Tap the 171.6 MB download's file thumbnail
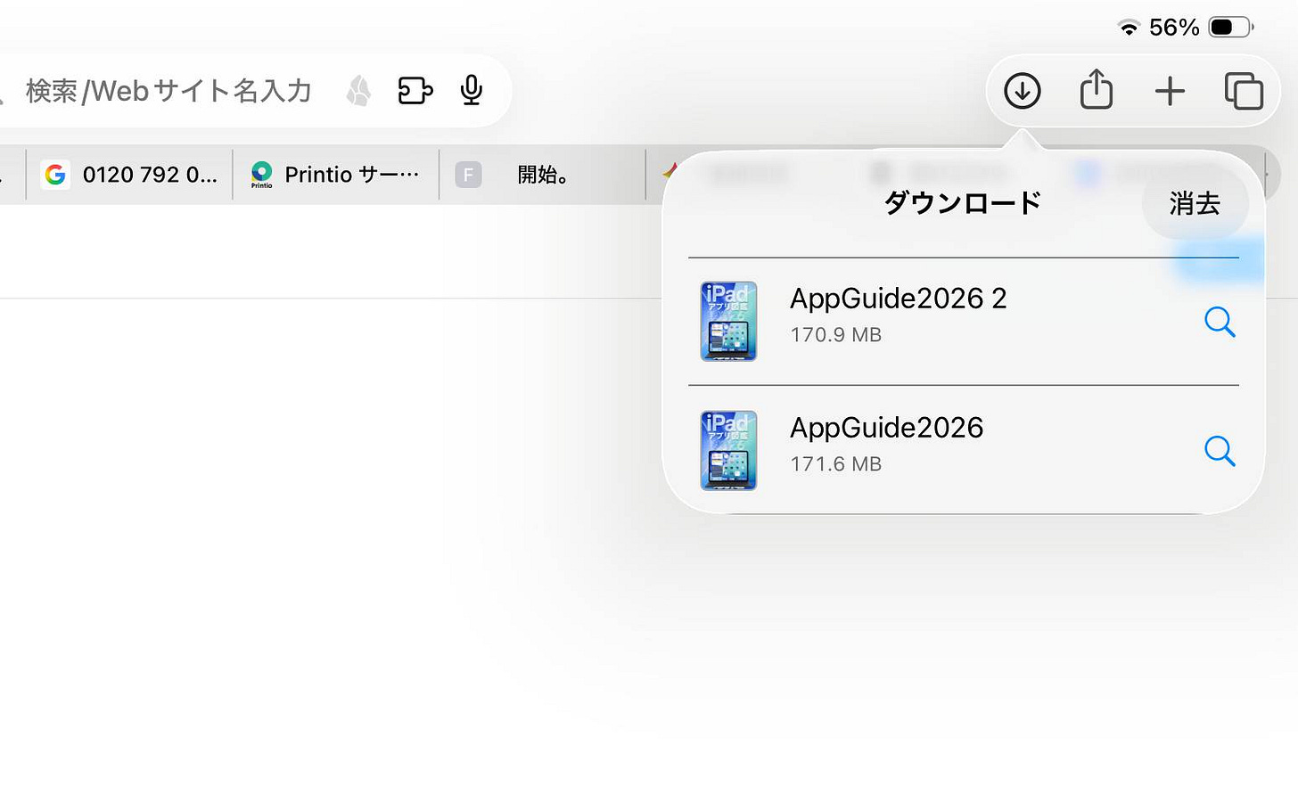Viewport: 1298px width, 794px height. tap(728, 450)
